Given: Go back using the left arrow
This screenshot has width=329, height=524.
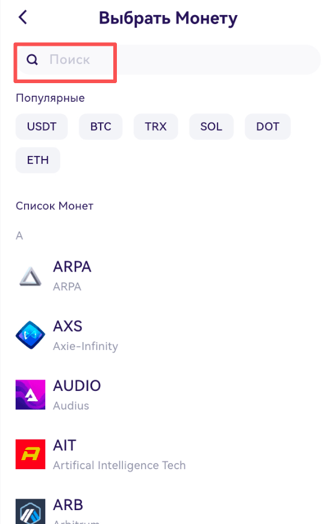Looking at the screenshot, I should click(23, 17).
